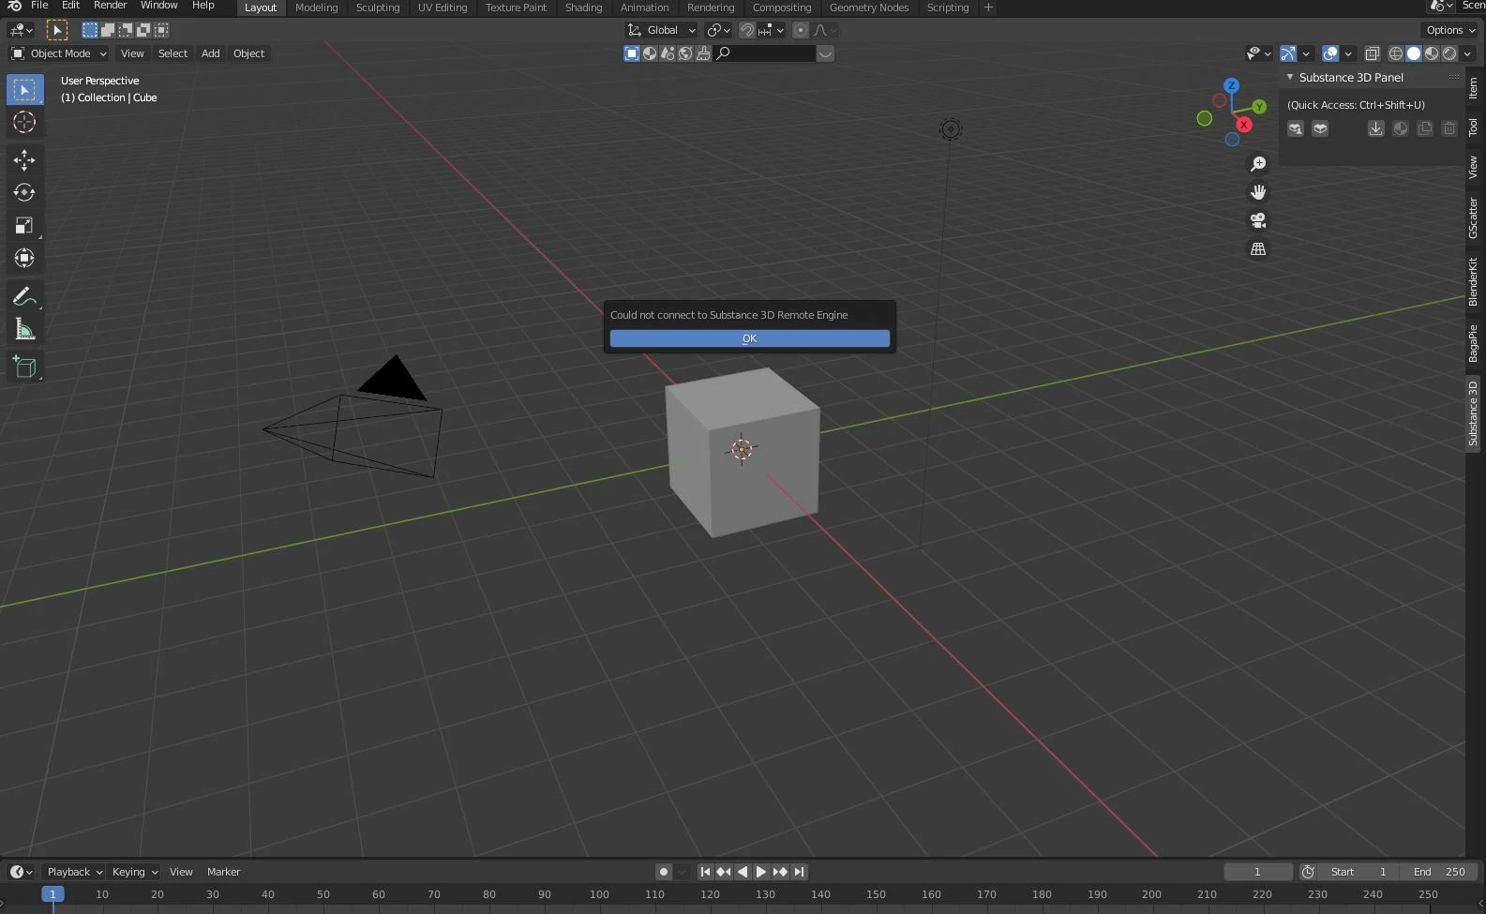Click the Z axis on navigation gizmo
Image resolution: width=1486 pixels, height=914 pixels.
[x=1231, y=85]
